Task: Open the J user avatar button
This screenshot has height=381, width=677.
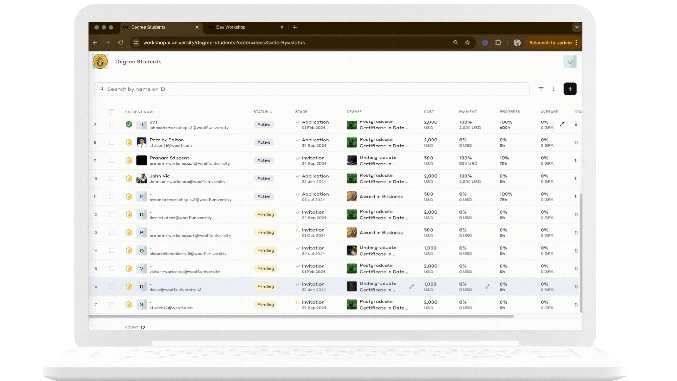Action: 570,62
